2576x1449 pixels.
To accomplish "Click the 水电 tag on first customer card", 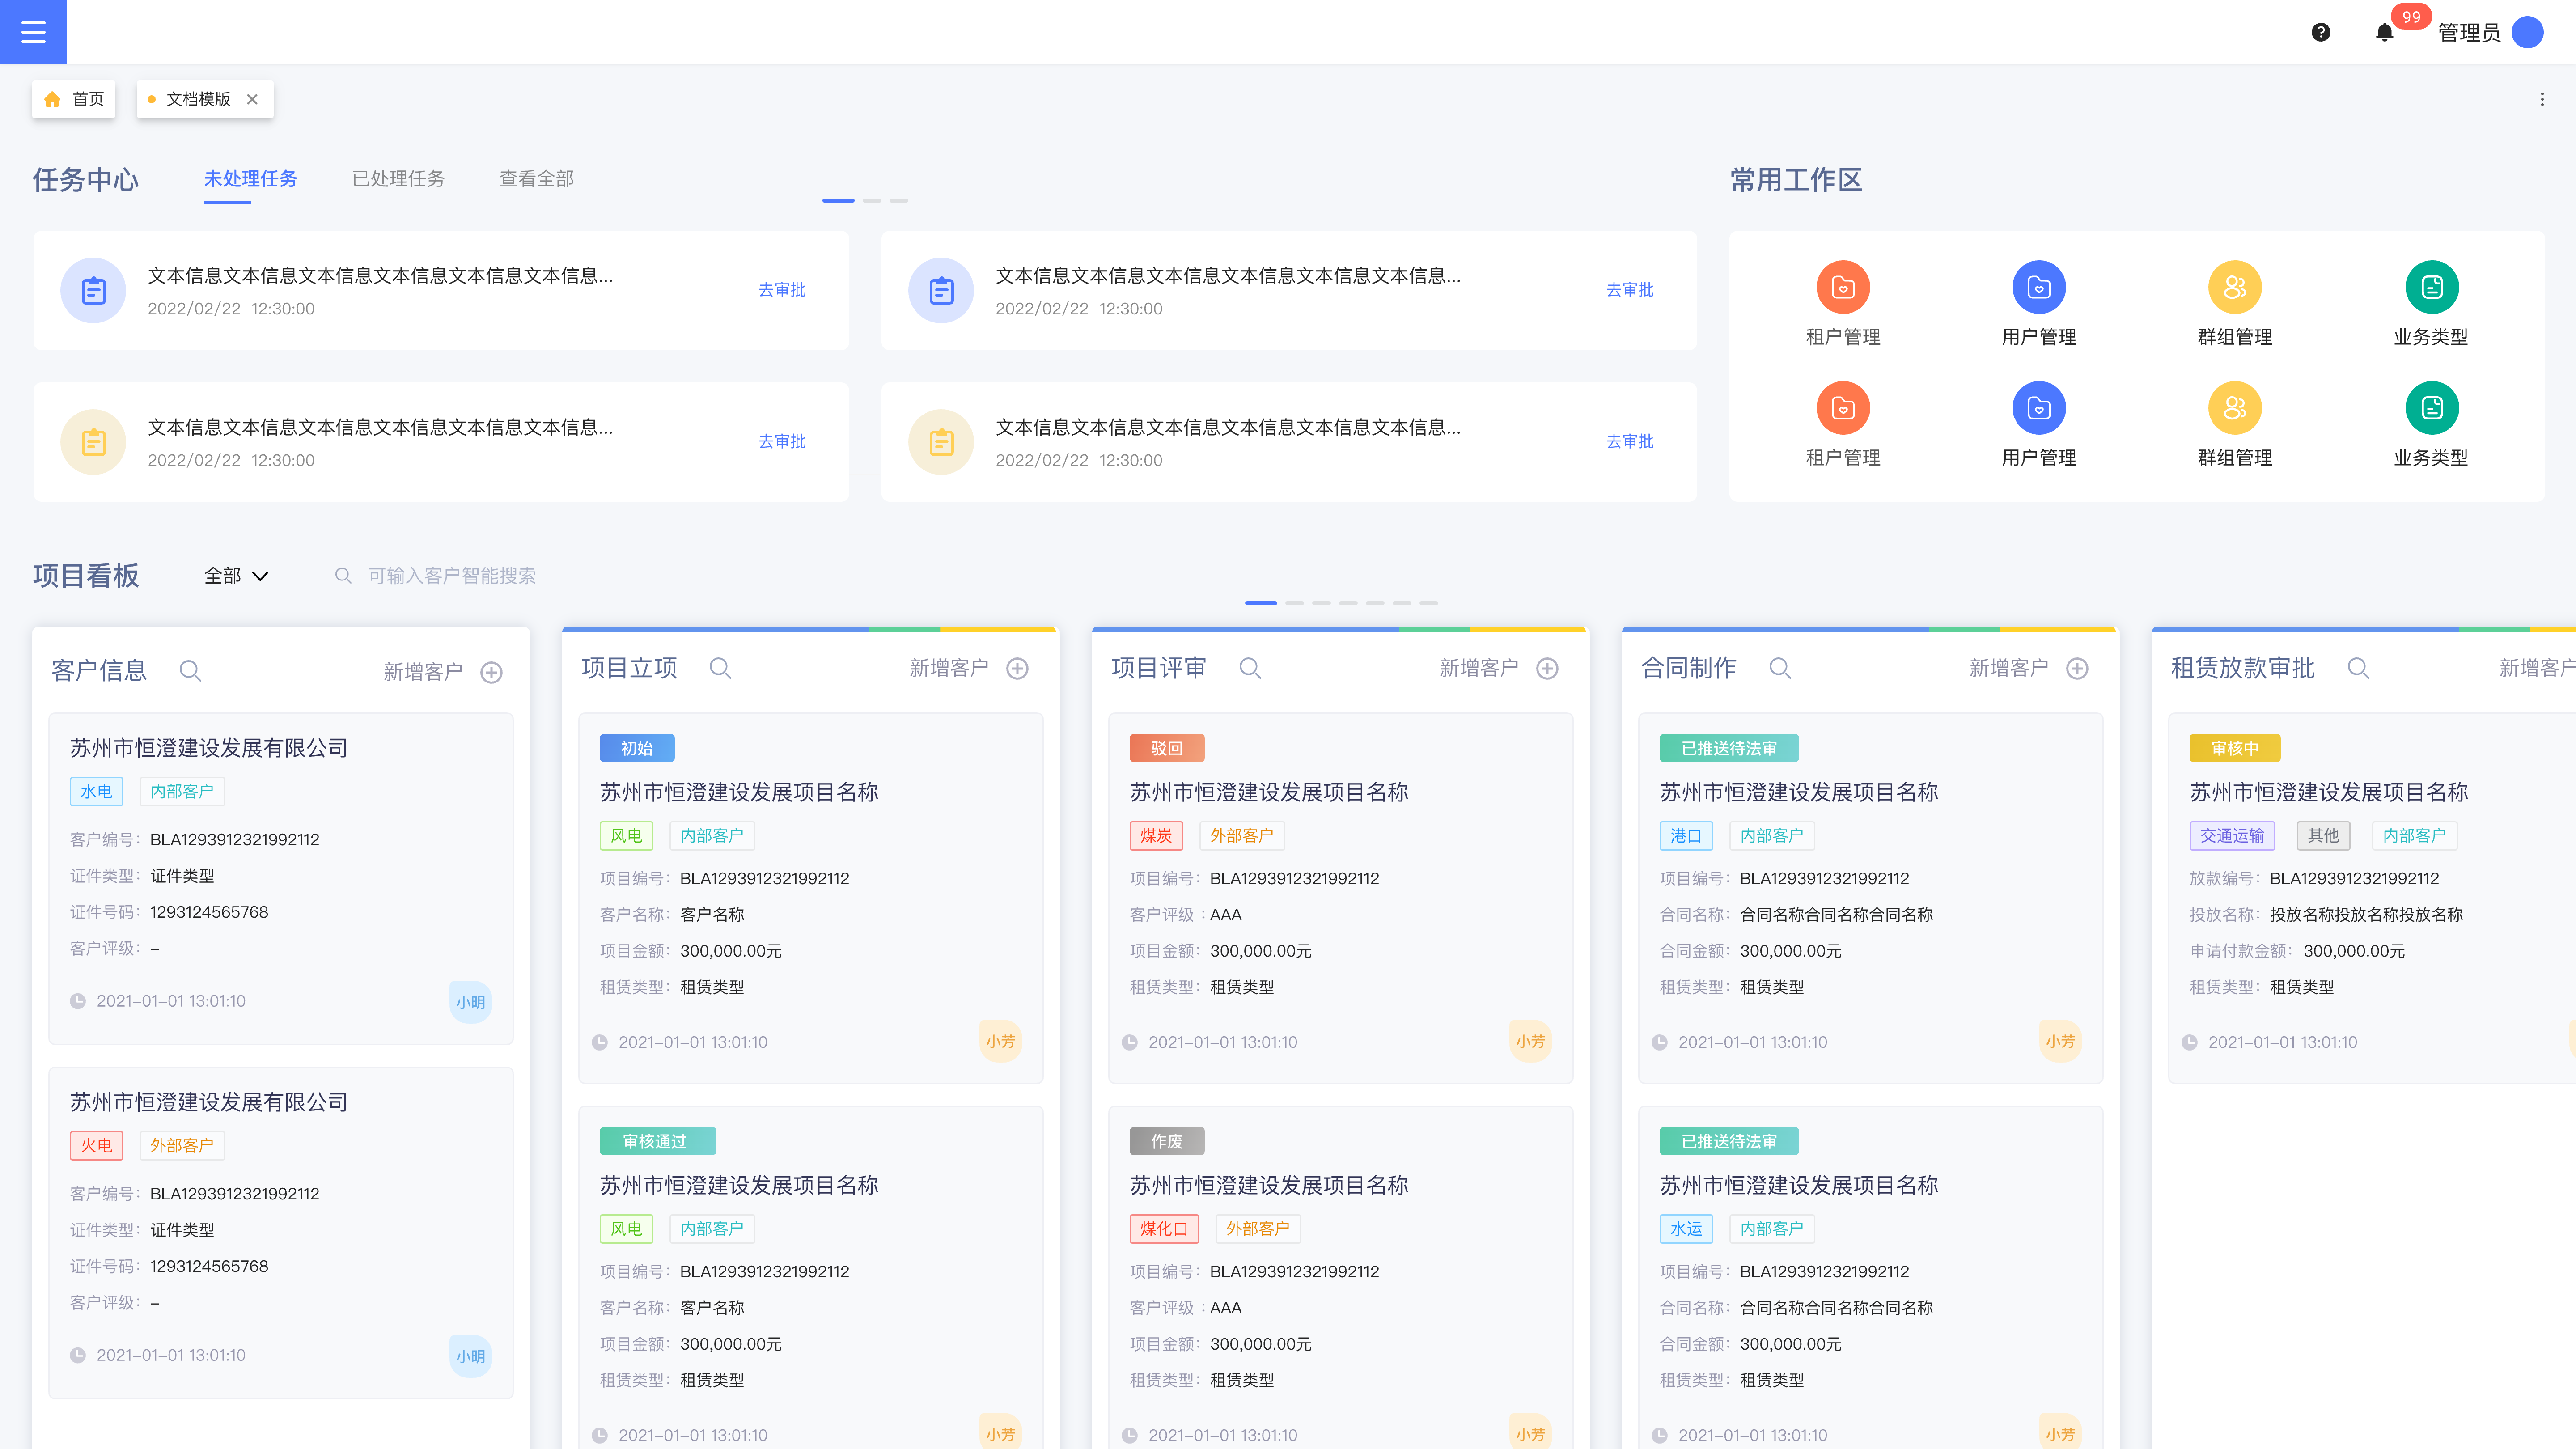I will 97,792.
